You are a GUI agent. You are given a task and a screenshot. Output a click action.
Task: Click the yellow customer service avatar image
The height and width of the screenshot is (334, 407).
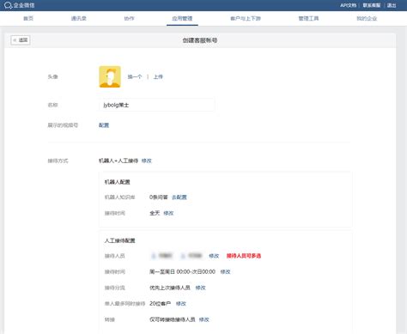click(110, 76)
